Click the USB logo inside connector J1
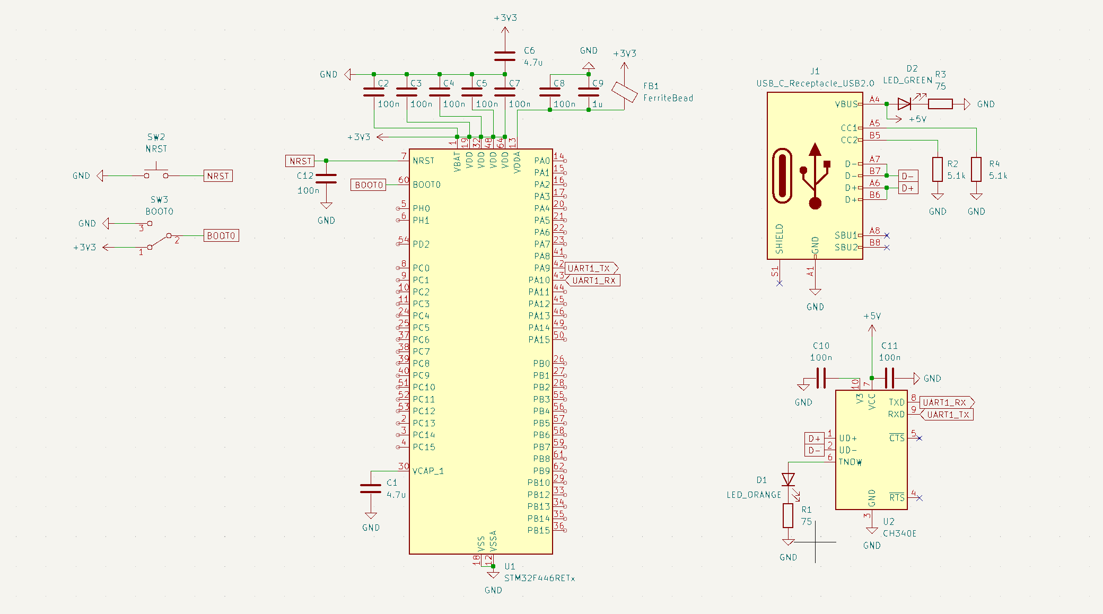Image resolution: width=1103 pixels, height=614 pixels. pyautogui.click(x=815, y=176)
